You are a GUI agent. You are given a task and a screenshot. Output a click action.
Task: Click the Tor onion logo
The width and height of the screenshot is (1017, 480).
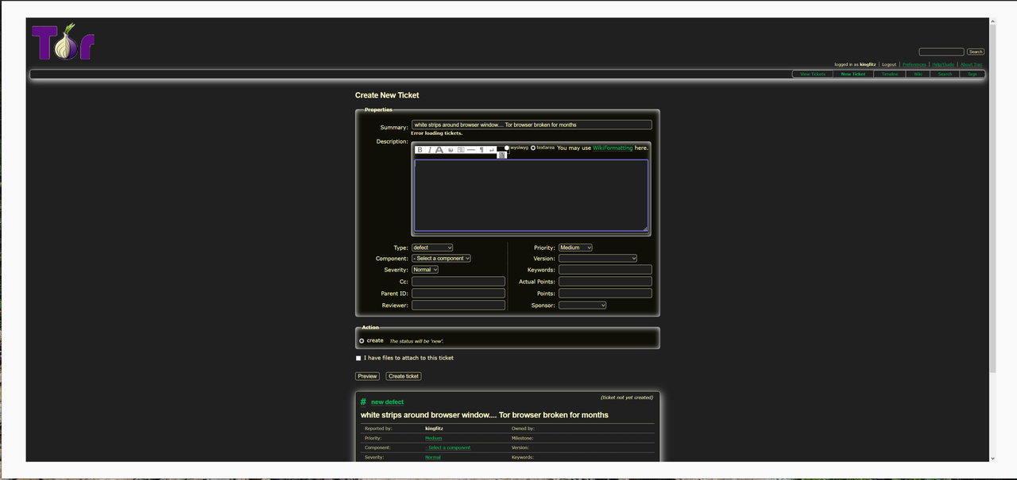[x=64, y=41]
